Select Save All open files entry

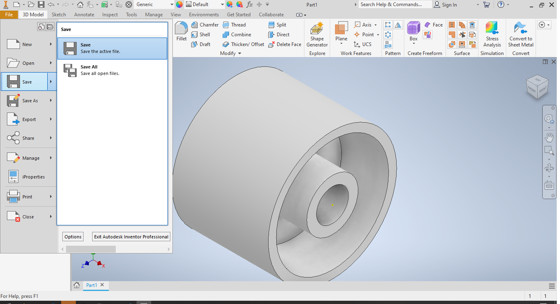point(112,70)
